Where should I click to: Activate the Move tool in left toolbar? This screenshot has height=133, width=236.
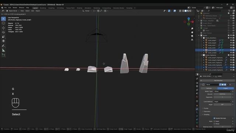pos(3,28)
